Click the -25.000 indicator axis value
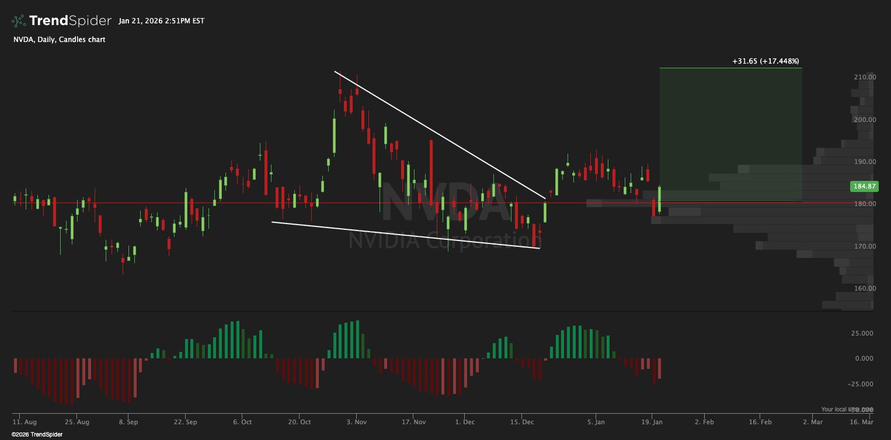The height and width of the screenshot is (440, 891). pyautogui.click(x=862, y=384)
